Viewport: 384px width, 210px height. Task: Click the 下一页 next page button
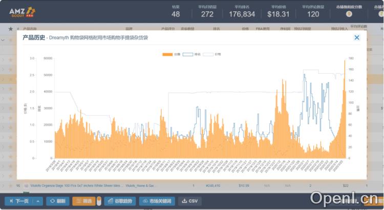(x=18, y=201)
